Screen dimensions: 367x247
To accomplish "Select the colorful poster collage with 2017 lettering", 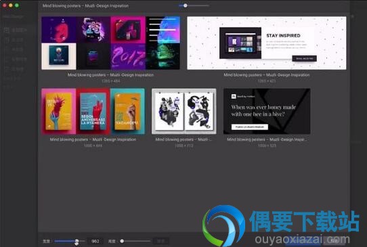I will (110, 43).
